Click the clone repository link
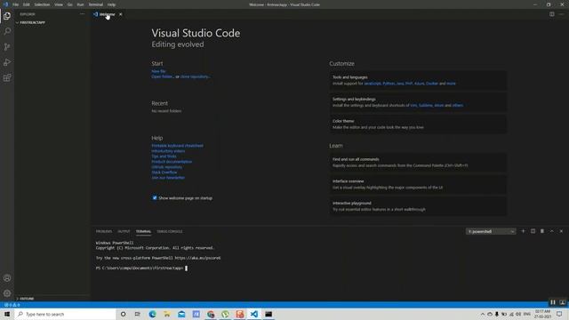The image size is (569, 320). pos(196,76)
